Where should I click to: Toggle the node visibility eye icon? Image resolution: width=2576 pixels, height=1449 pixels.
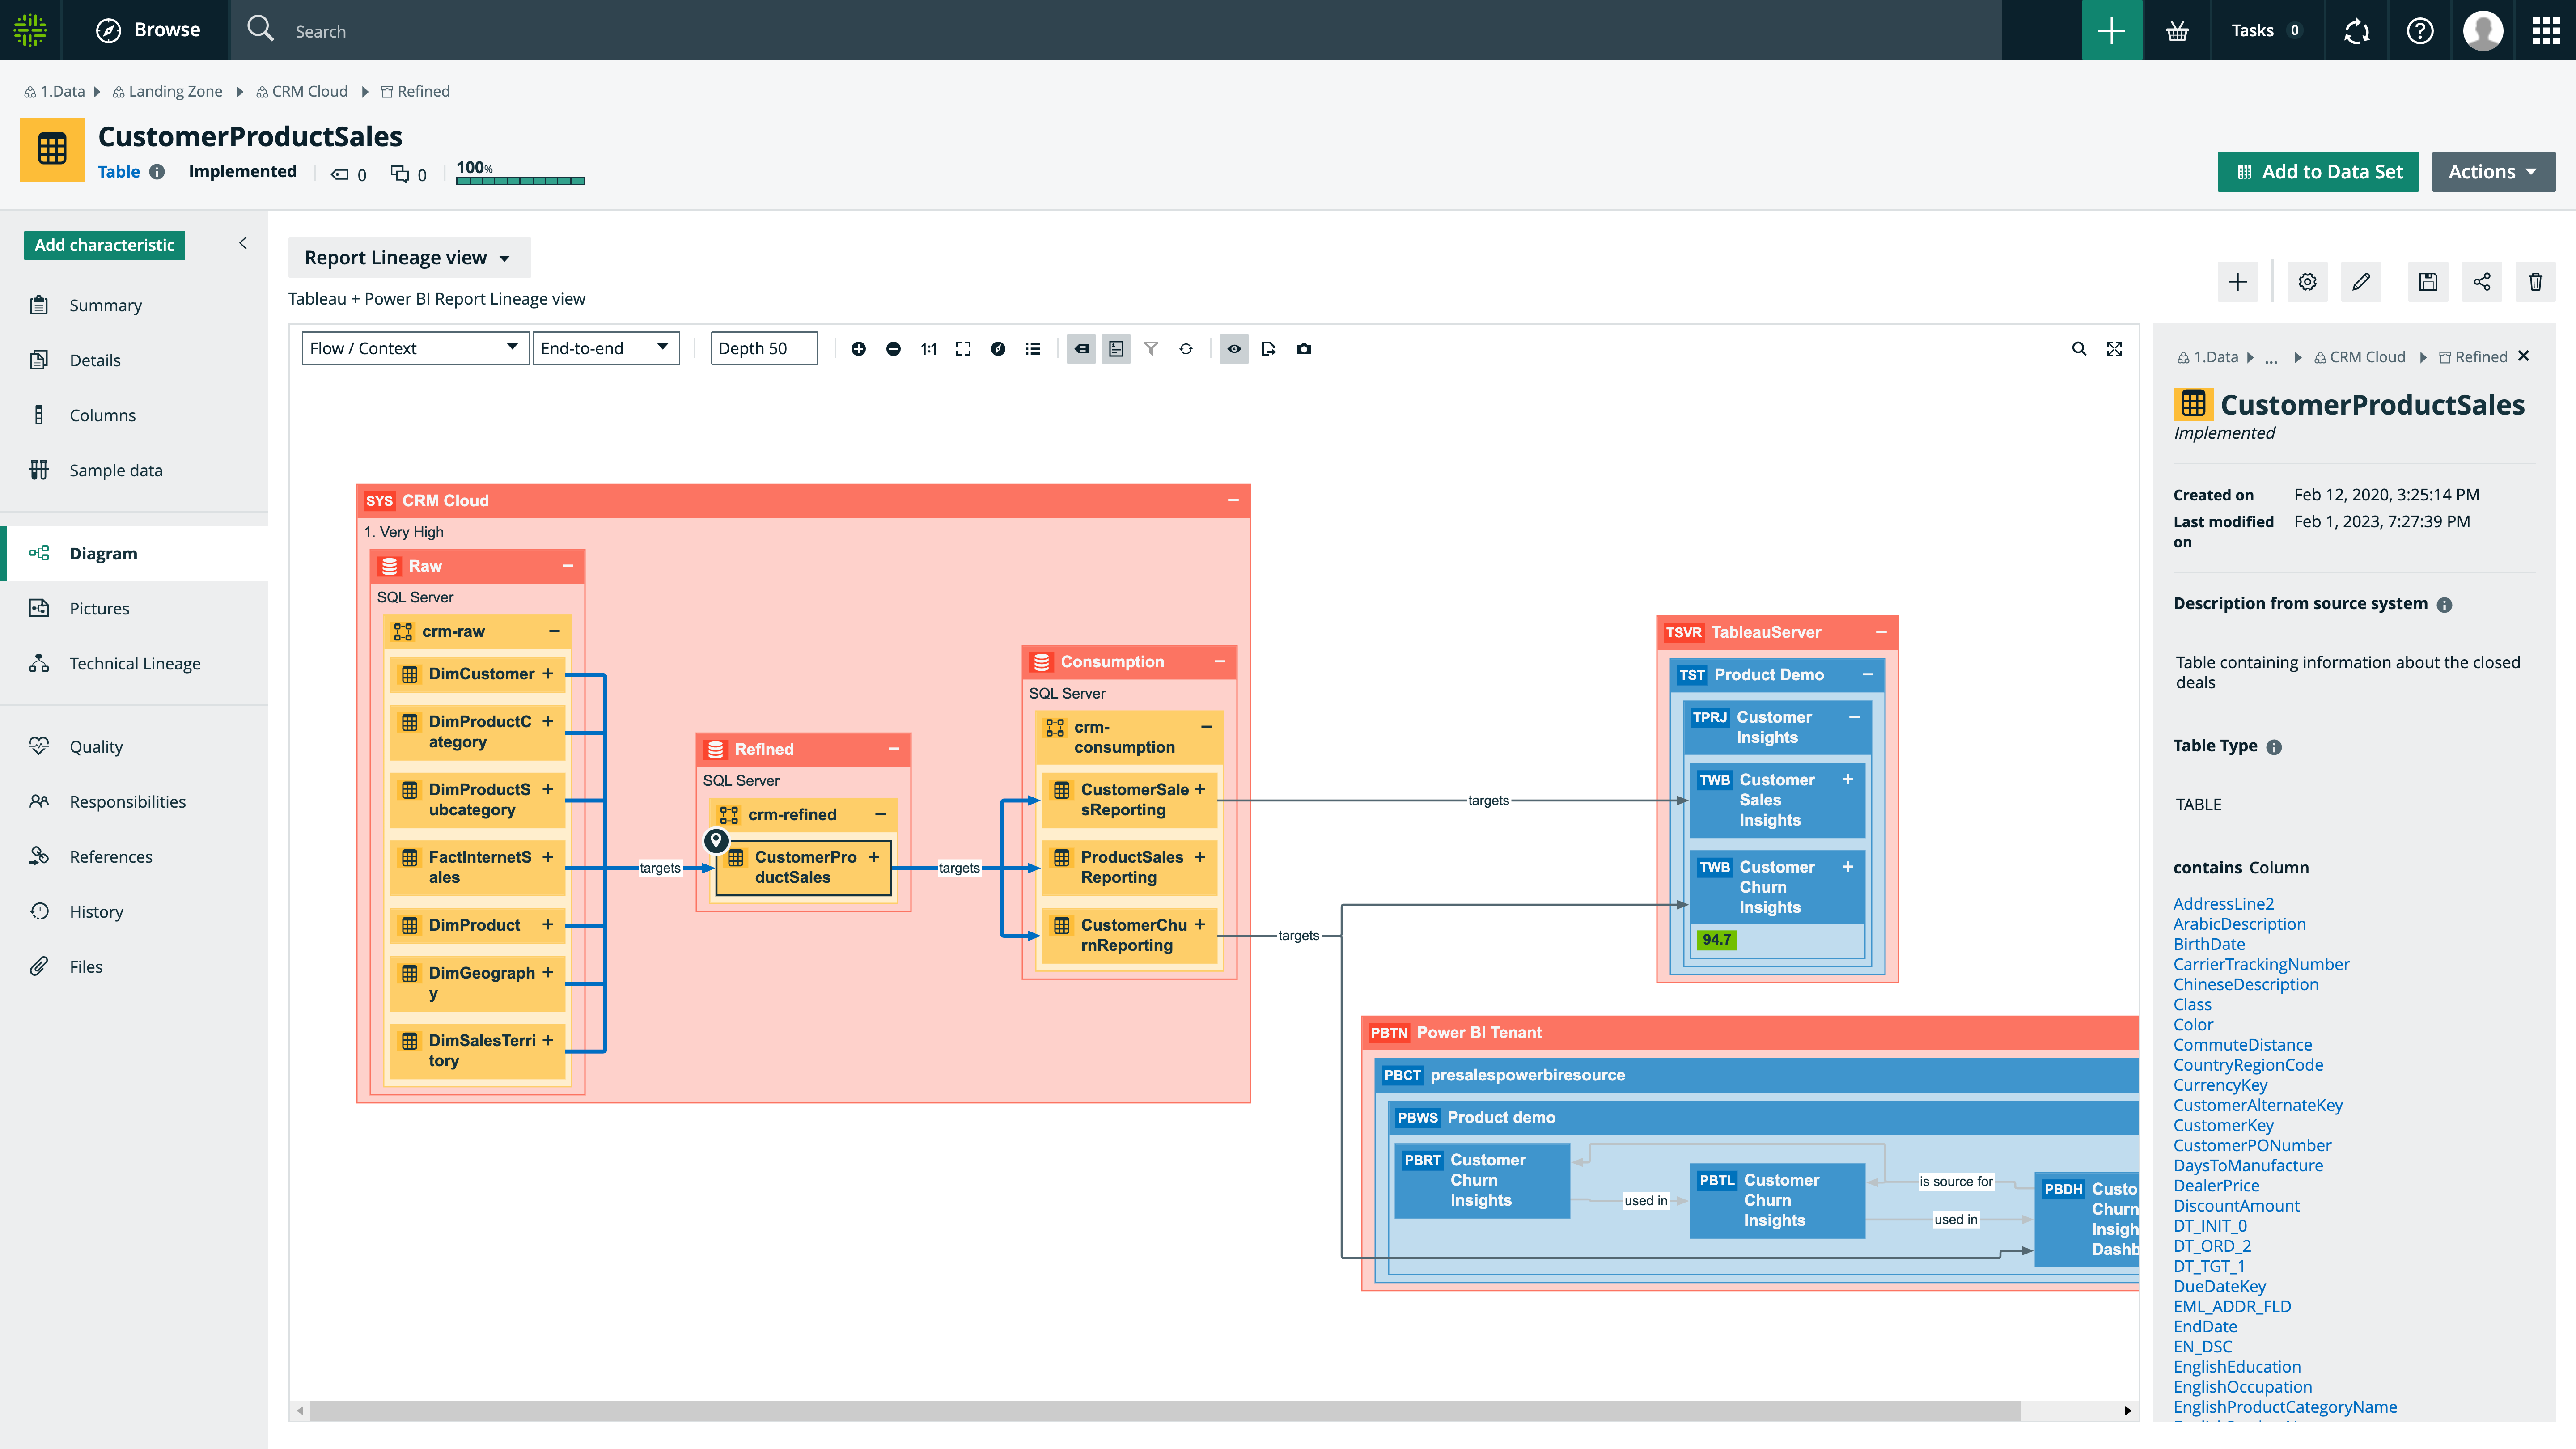click(1233, 348)
